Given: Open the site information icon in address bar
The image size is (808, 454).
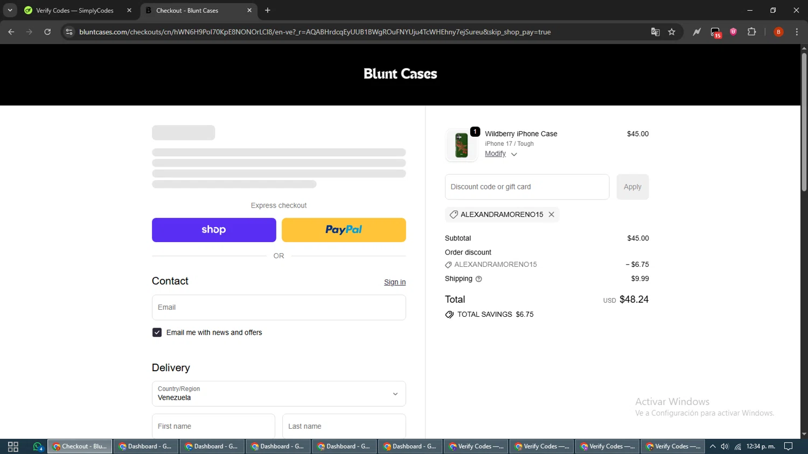Looking at the screenshot, I should point(69,32).
